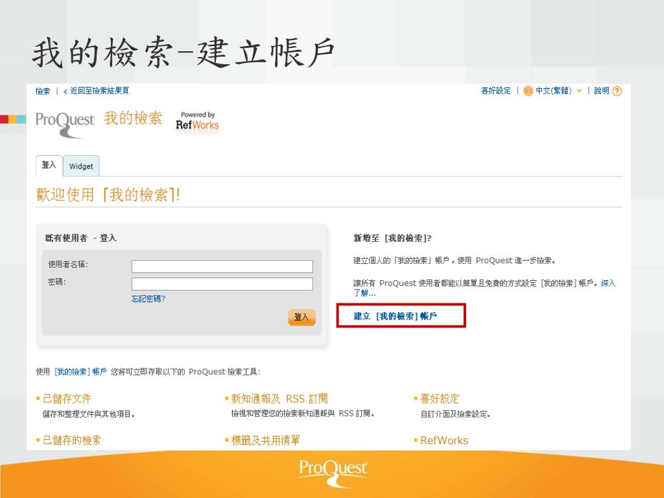
Task: Focus the 密碼 password field
Action: point(222,284)
